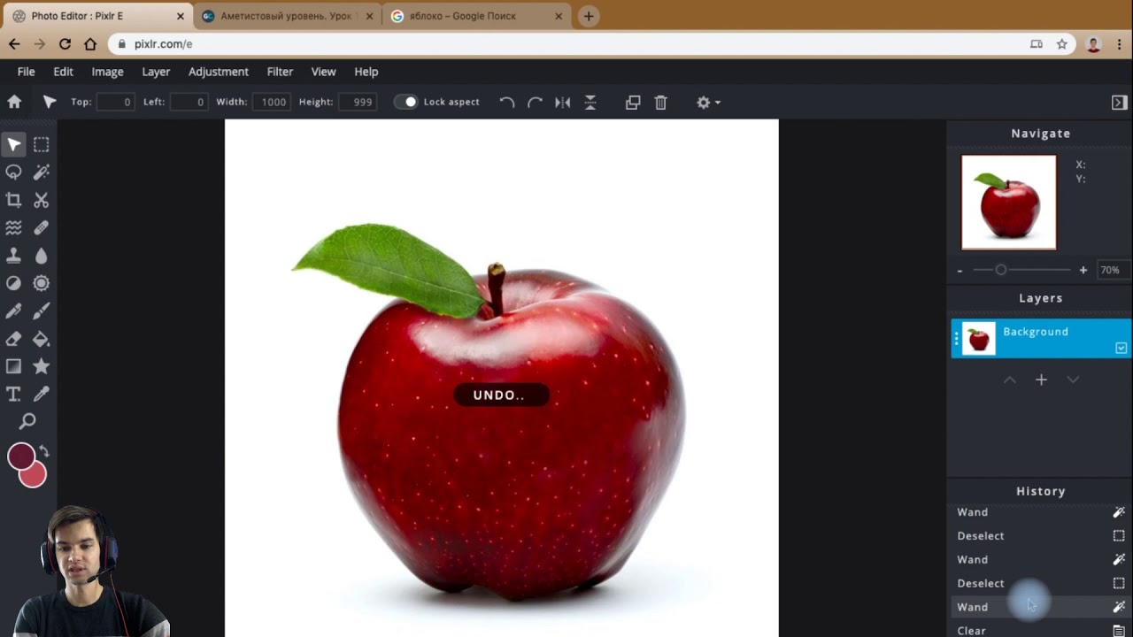Click the Height input field
The width and height of the screenshot is (1133, 637).
tap(357, 102)
